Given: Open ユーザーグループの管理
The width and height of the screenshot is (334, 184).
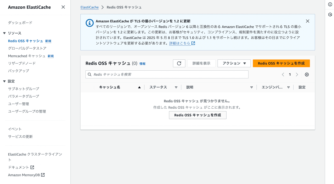Looking at the screenshot, I should click(27, 111).
